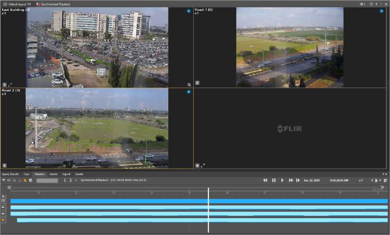Screen dimensions: 390x235
Task: Pause the synchronized playback
Action: click(x=274, y=180)
